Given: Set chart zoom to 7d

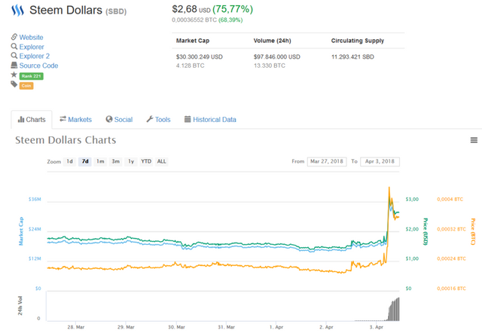Looking at the screenshot, I should (85, 161).
